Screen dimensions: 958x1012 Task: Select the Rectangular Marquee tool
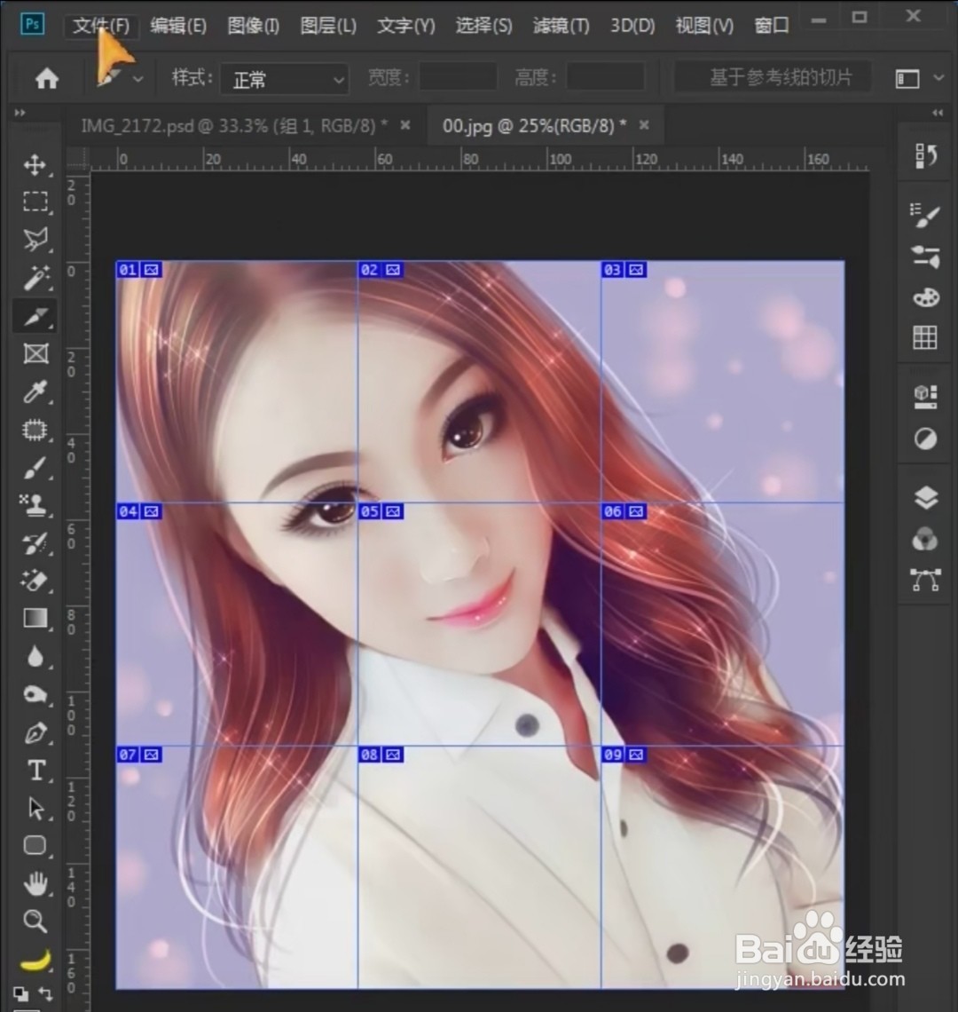[35, 202]
